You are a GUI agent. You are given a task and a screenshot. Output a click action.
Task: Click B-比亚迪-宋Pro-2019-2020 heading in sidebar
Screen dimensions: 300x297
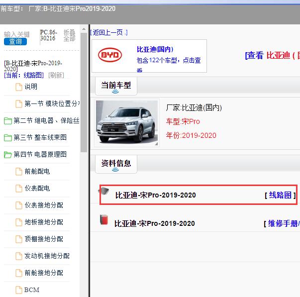click(33, 66)
